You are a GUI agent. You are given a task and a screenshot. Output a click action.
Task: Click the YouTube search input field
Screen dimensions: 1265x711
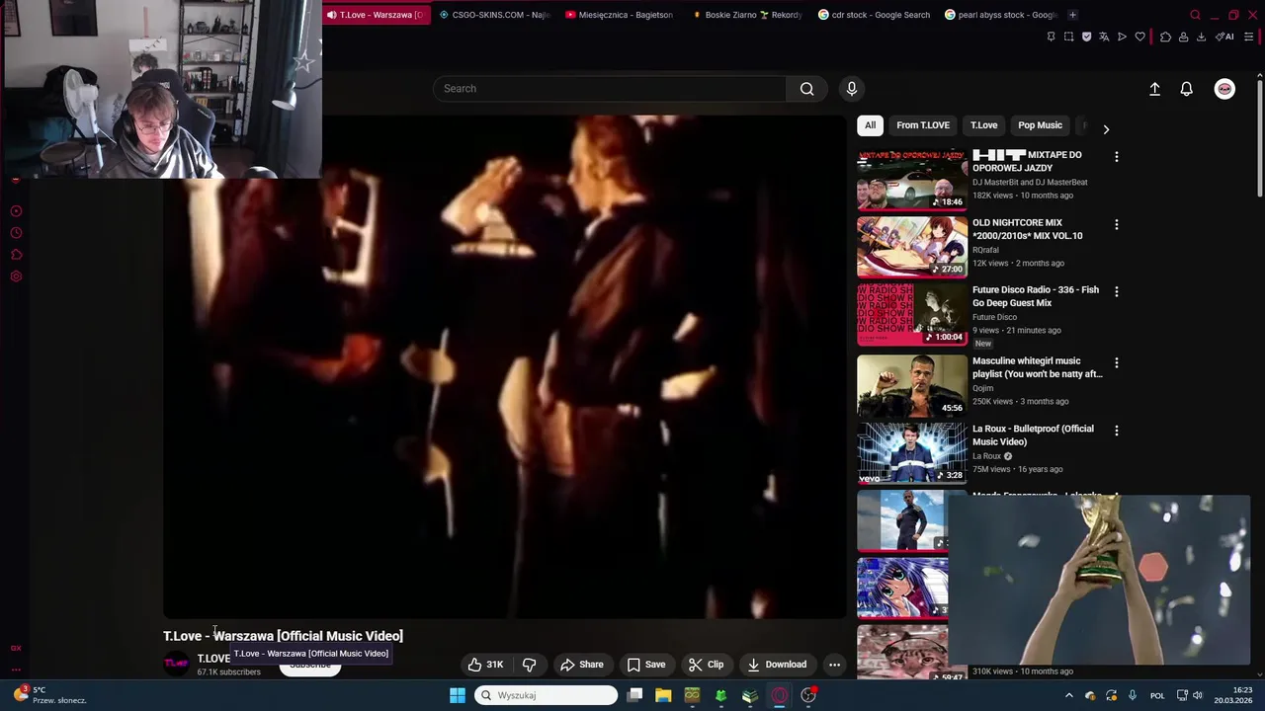[610, 89]
